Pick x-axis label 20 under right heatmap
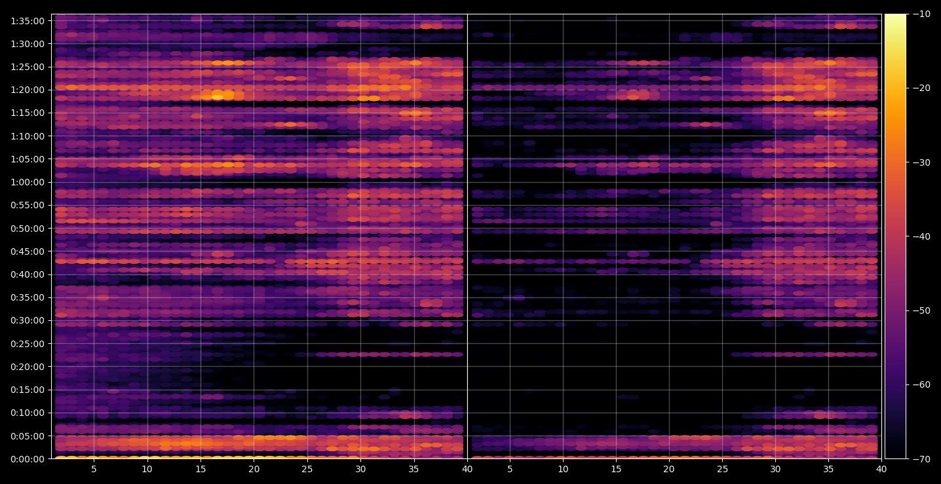This screenshot has height=484, width=941. (x=669, y=469)
